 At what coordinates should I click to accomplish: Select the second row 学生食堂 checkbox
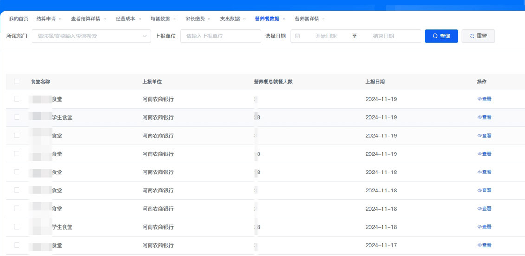[17, 117]
